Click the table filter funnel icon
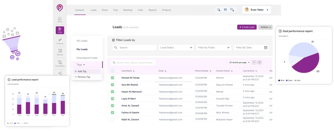The image size is (334, 131). click(254, 63)
